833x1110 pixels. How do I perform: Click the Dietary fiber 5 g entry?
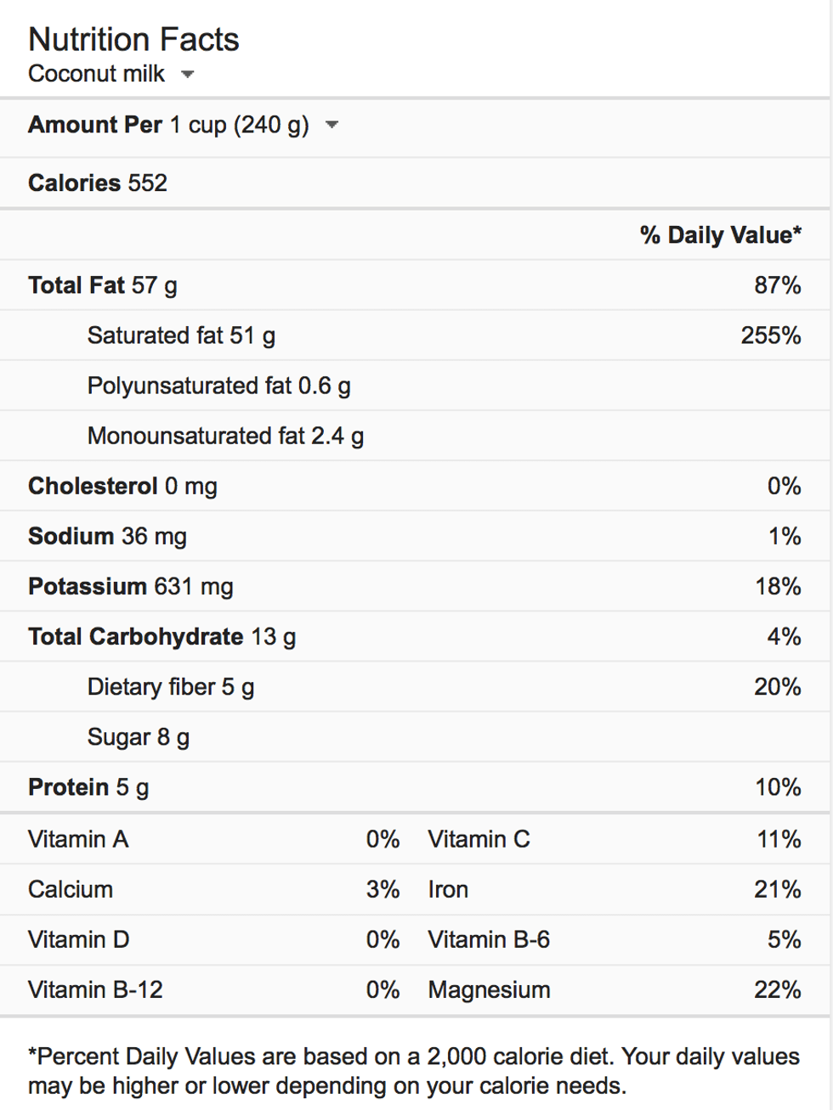(x=170, y=687)
